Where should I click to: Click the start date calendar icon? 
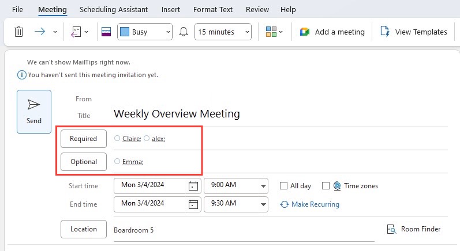tap(193, 186)
